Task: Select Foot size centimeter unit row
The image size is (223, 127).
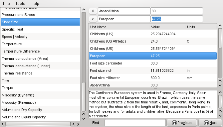Action: pos(153,63)
